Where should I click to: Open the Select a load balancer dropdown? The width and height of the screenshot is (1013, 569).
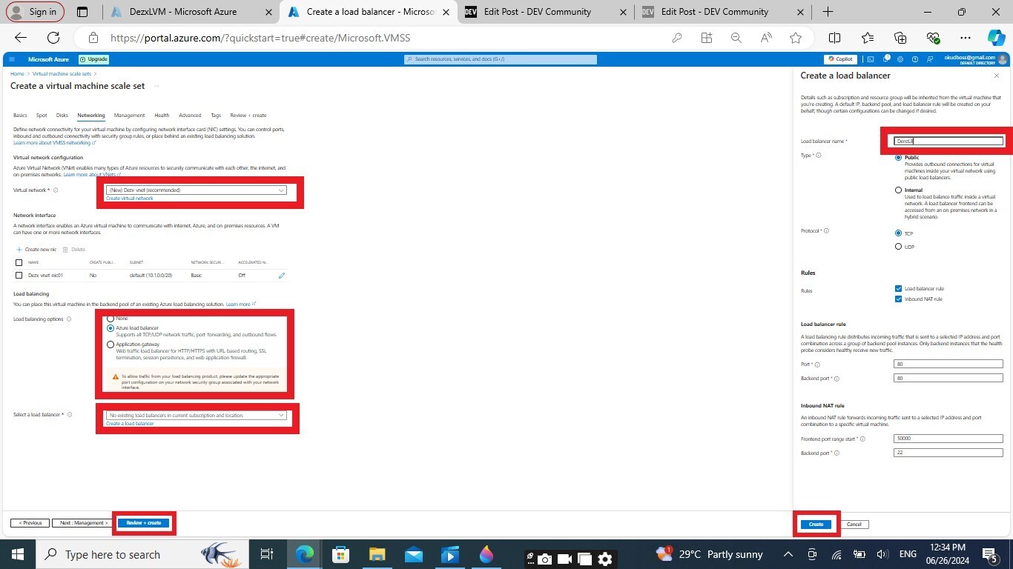tap(196, 416)
